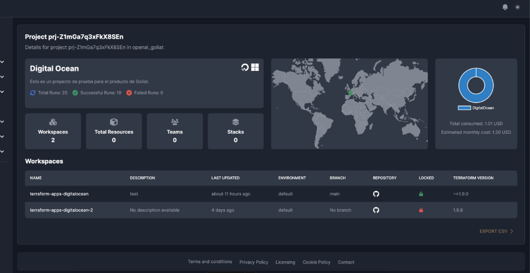Open the terraform-apps-digitalocean workspace name
Image resolution: width=530 pixels, height=273 pixels.
point(59,194)
